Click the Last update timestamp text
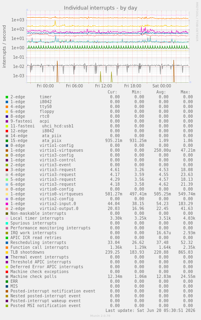201x320 pixels. pyautogui.click(x=150, y=310)
